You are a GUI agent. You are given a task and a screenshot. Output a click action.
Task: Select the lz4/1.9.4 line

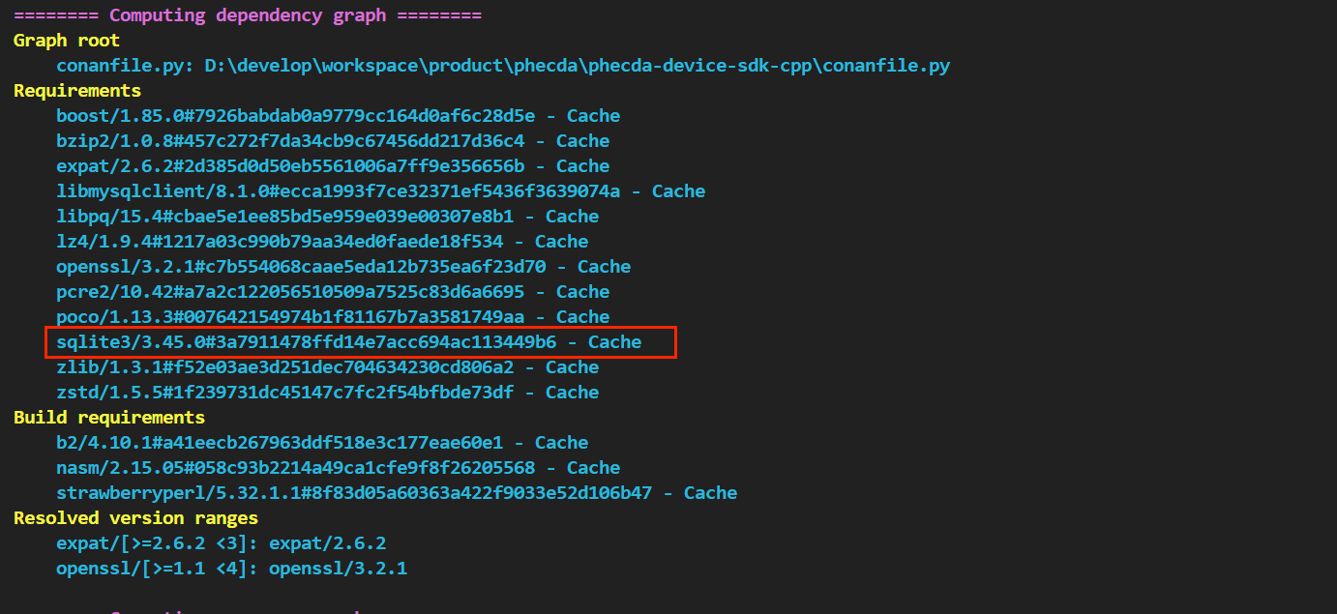point(322,242)
